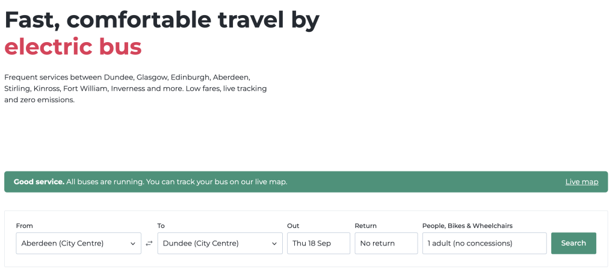Click the chevron arrow in the From field
This screenshot has width=615, height=278.
132,244
